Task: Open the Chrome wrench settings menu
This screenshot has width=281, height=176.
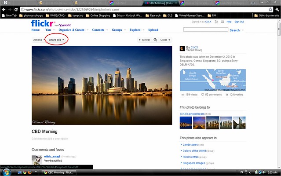Action: [x=277, y=10]
